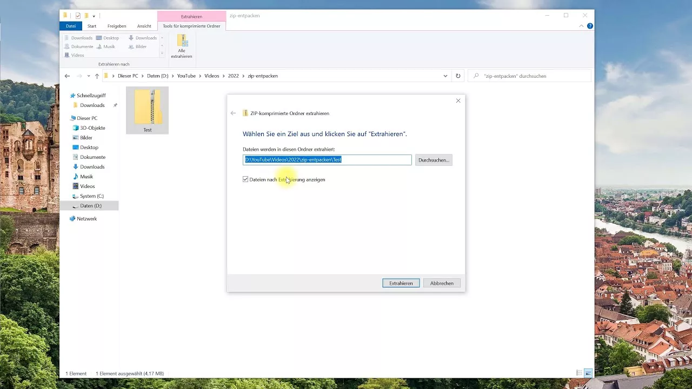Switch to large icons view in status bar
Screen dimensions: 692x389
[587, 373]
